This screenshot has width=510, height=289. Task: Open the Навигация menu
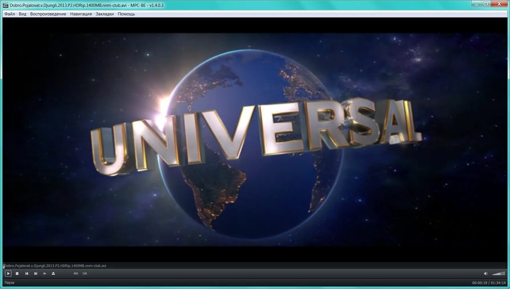coord(81,14)
